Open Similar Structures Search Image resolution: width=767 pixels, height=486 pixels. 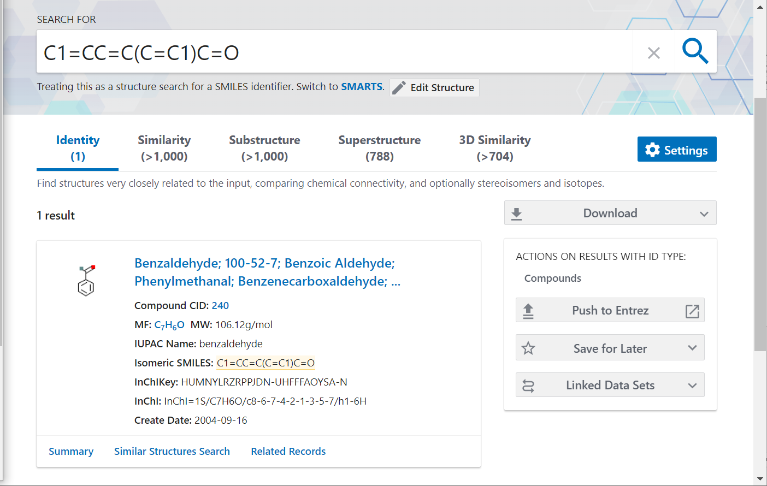(172, 452)
